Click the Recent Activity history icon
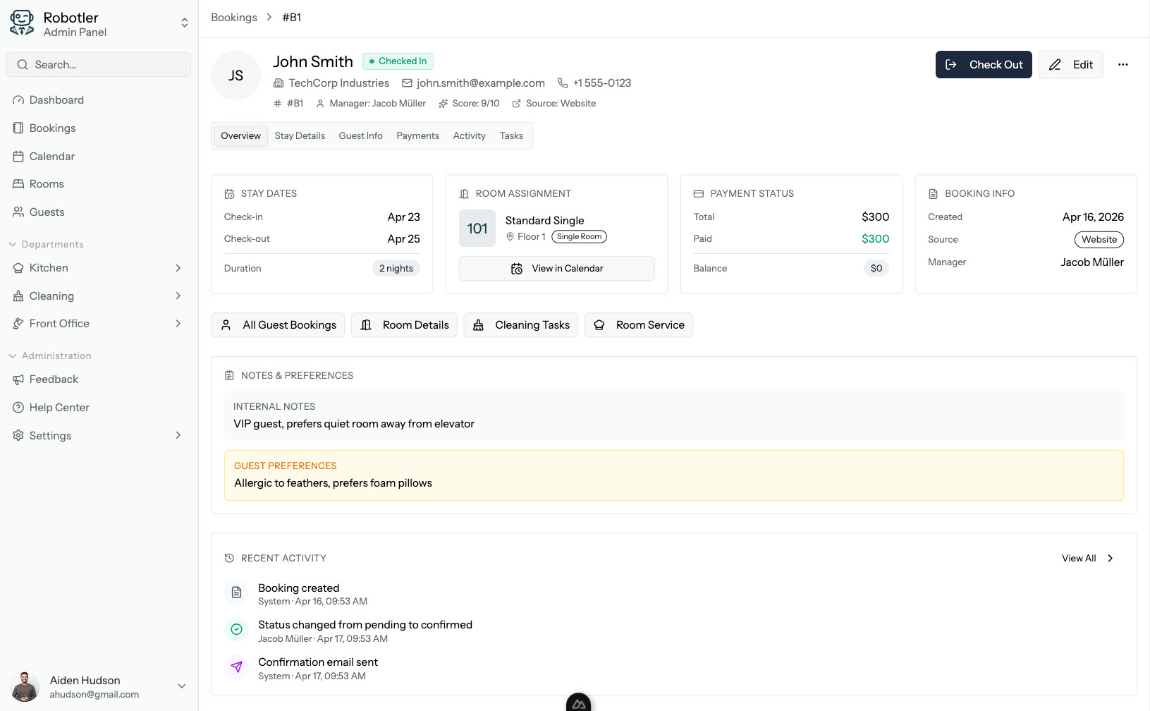Screen dimensions: 1150x711 (x=229, y=558)
